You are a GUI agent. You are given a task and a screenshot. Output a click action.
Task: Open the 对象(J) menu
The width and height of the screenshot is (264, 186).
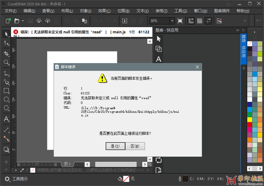point(85,11)
